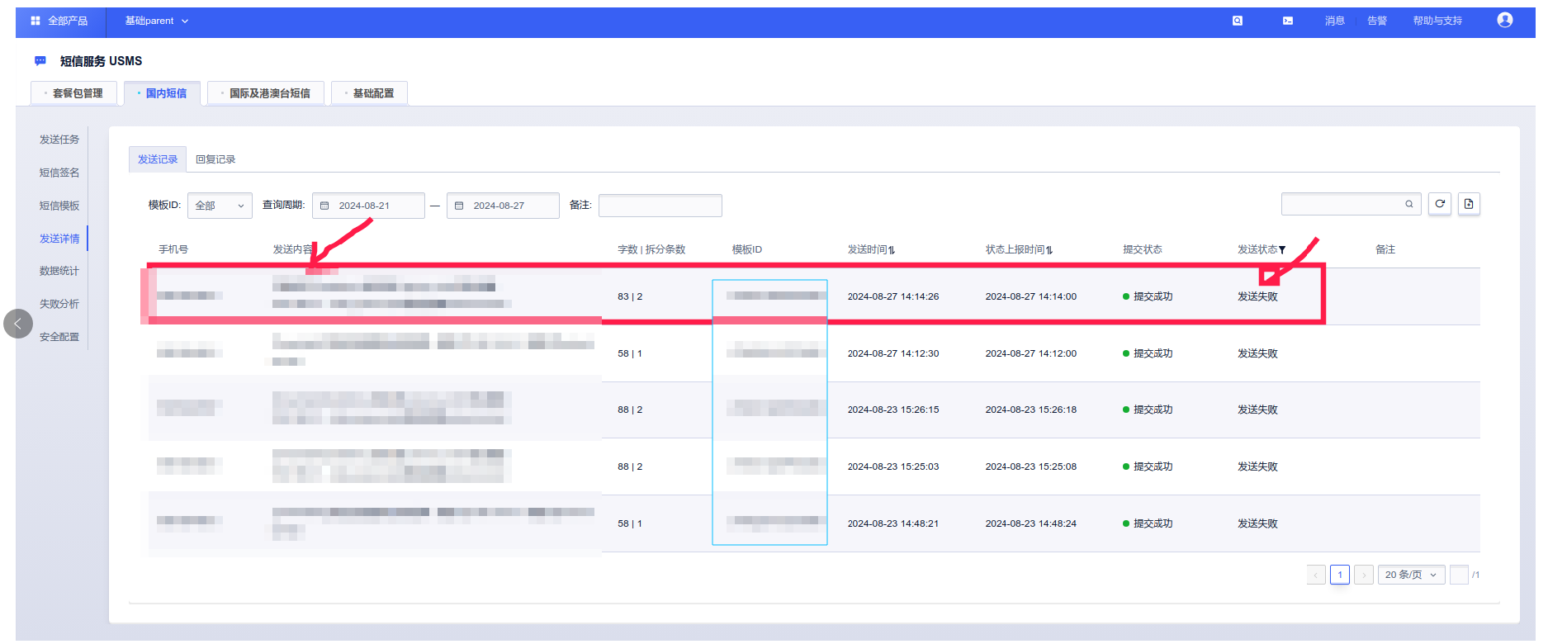Open 安全配置 in the sidebar
The image size is (1548, 644).
click(x=59, y=337)
